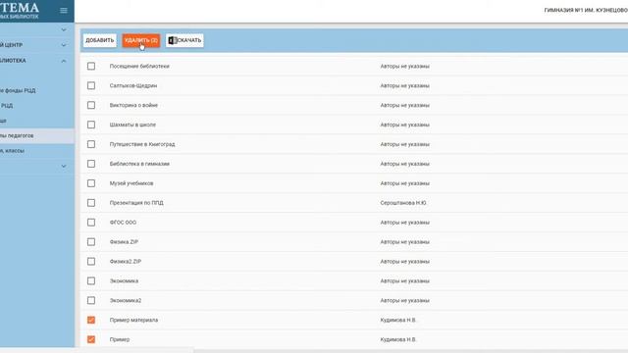Uncheck the checkbox for the Пример row

point(91,339)
